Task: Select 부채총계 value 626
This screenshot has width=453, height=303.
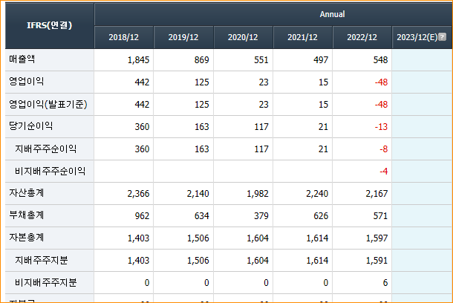Action: pos(321,216)
